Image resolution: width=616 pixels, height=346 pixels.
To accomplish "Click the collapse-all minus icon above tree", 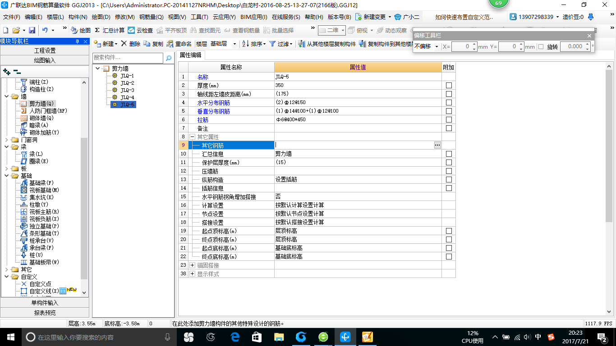I will click(x=17, y=71).
